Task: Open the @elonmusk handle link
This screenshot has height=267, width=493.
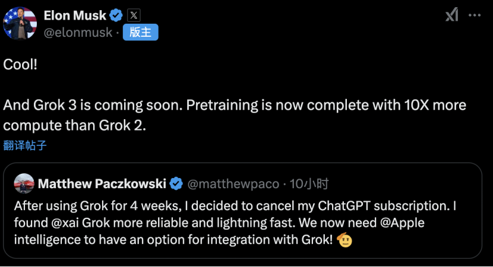Action: pyautogui.click(x=77, y=33)
